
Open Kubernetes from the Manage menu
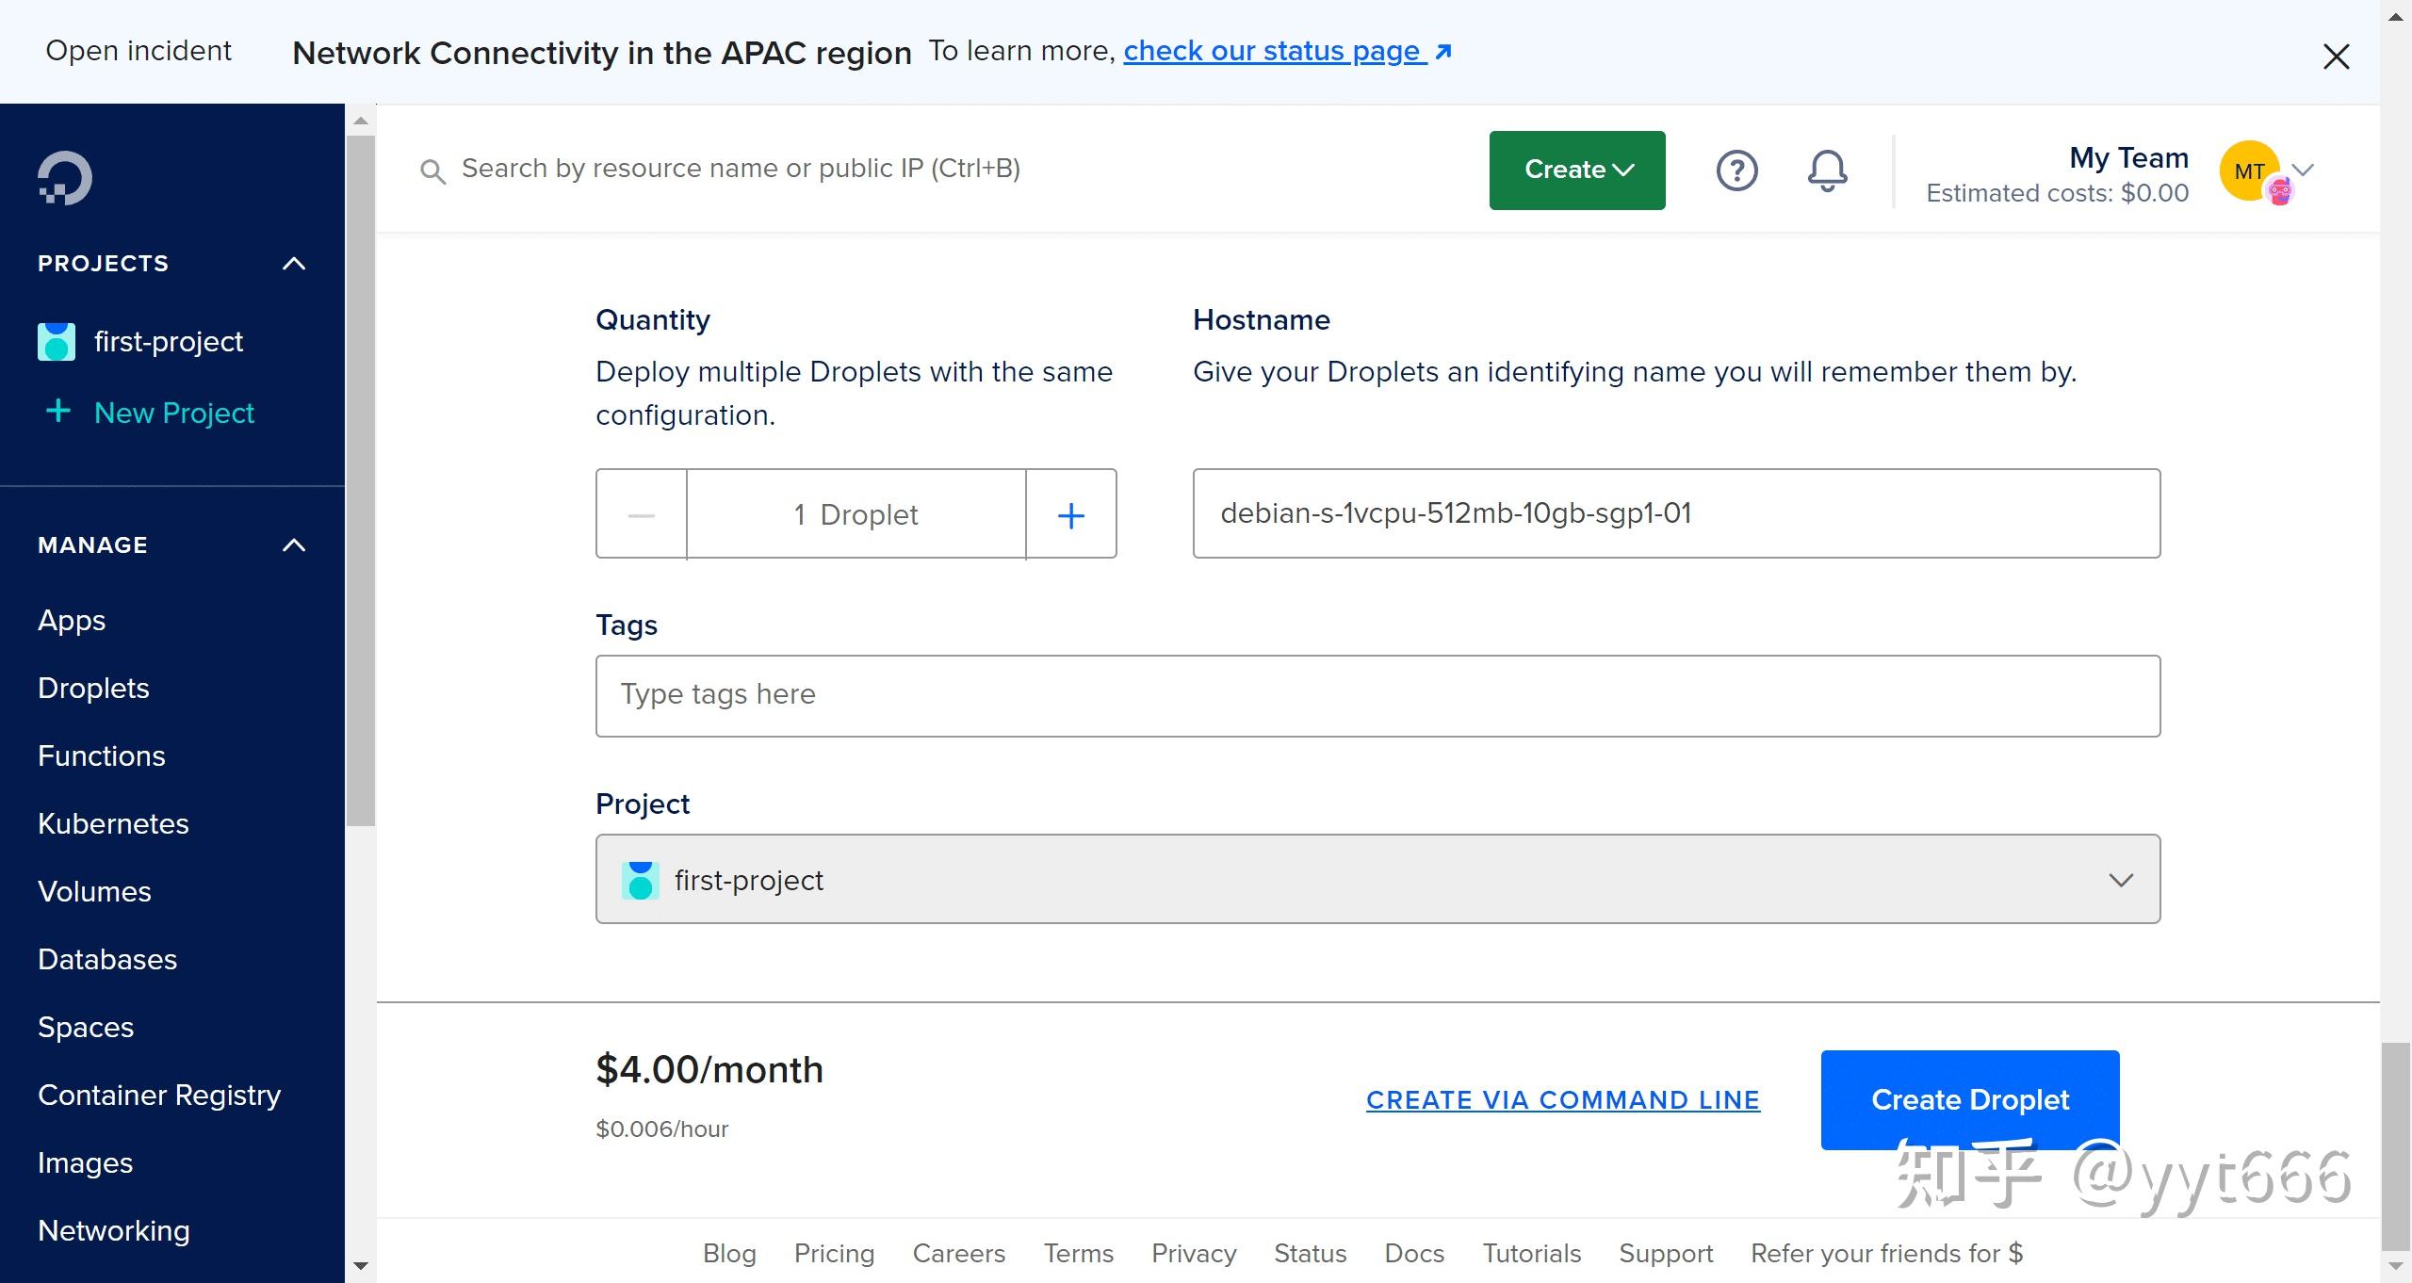coord(113,824)
